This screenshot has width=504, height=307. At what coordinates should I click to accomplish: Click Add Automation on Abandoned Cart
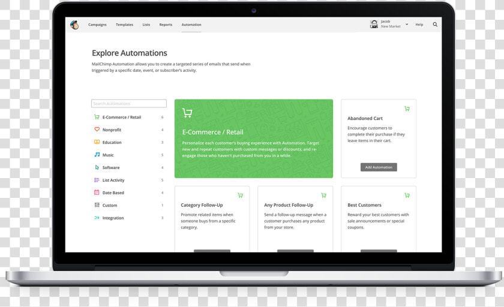click(379, 167)
